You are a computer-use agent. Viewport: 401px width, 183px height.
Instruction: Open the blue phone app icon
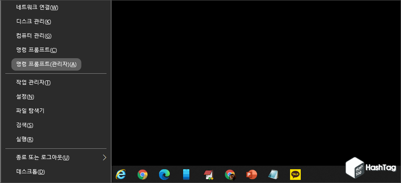pos(186,175)
